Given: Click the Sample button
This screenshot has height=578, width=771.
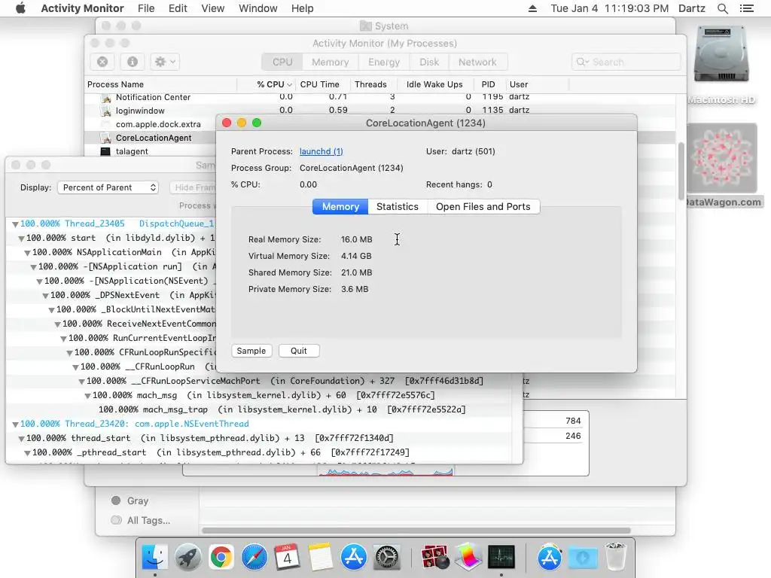Looking at the screenshot, I should pos(251,351).
